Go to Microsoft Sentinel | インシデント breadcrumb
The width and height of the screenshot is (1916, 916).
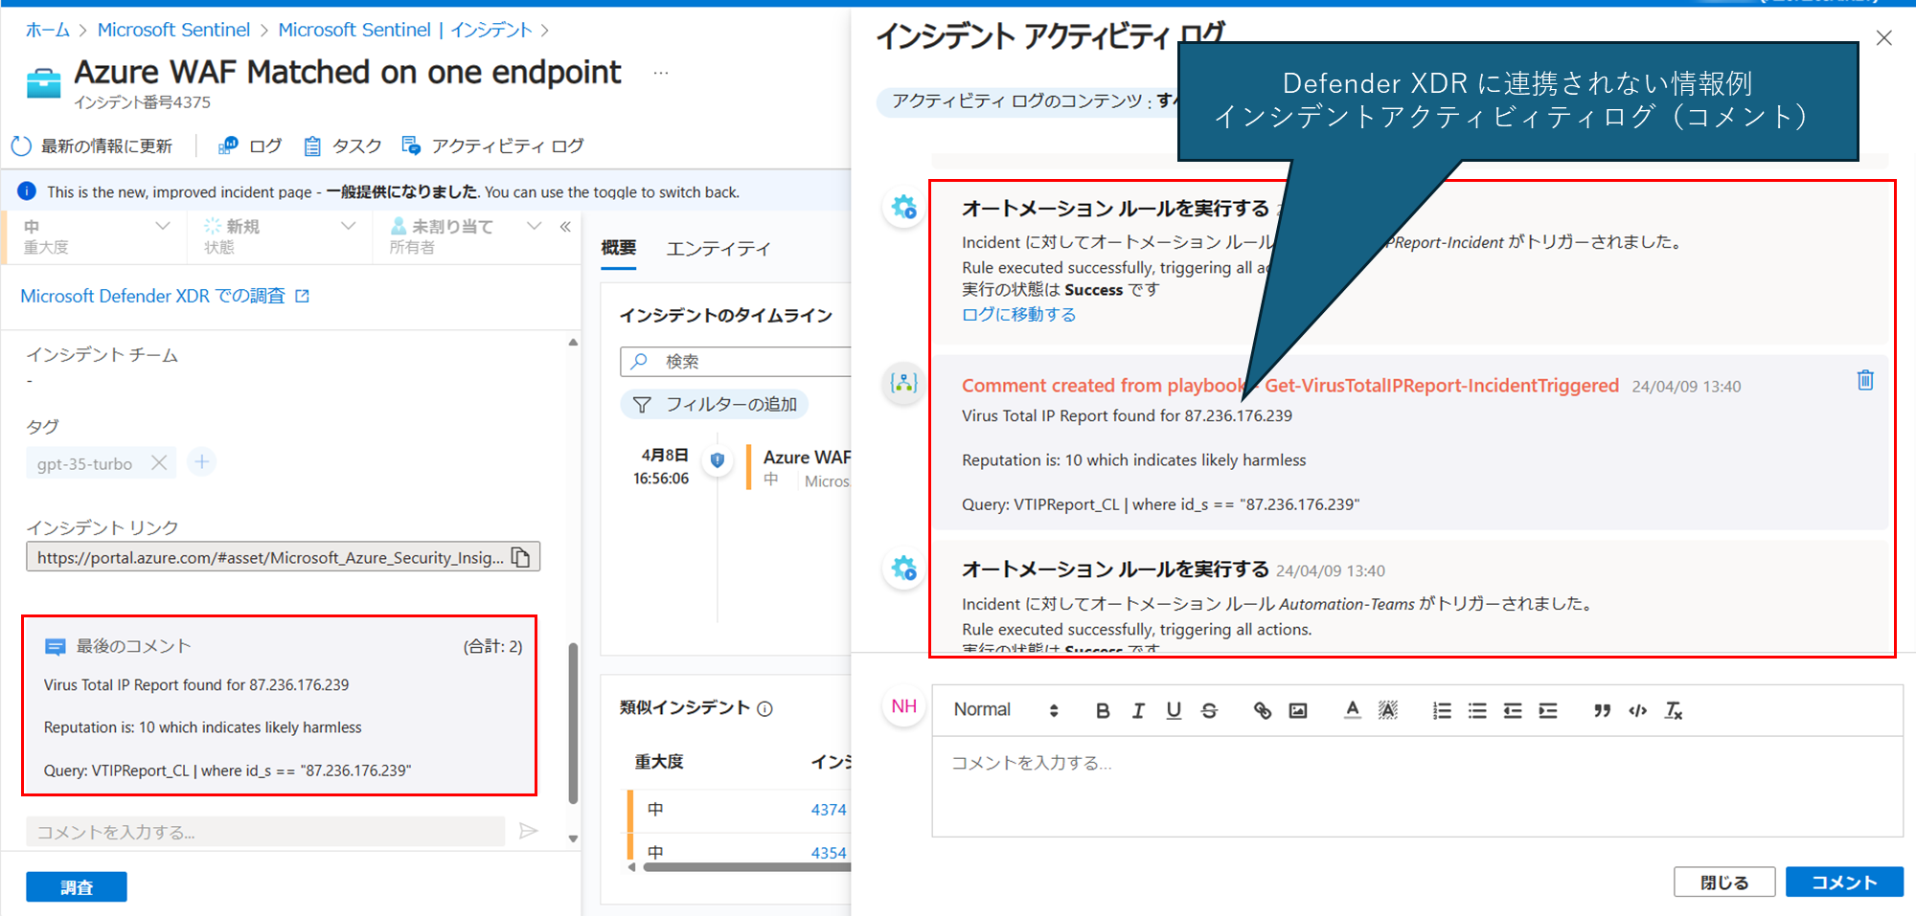404,30
